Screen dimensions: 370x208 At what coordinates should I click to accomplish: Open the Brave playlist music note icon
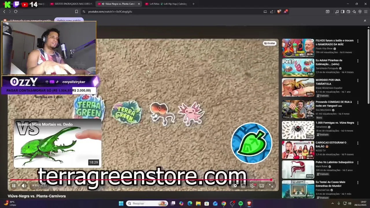point(337,12)
